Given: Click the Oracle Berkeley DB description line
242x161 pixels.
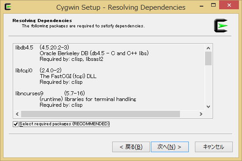Looking at the screenshot, I should (x=94, y=53).
